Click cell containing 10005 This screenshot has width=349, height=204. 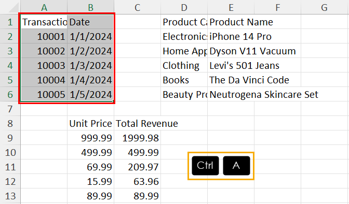point(44,94)
